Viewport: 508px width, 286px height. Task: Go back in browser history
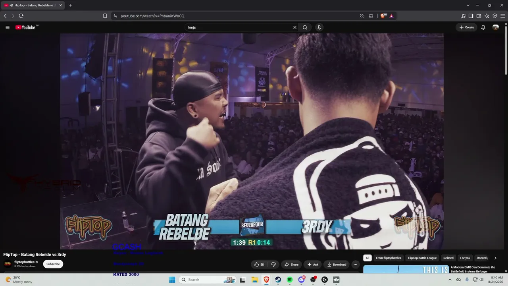click(5, 16)
